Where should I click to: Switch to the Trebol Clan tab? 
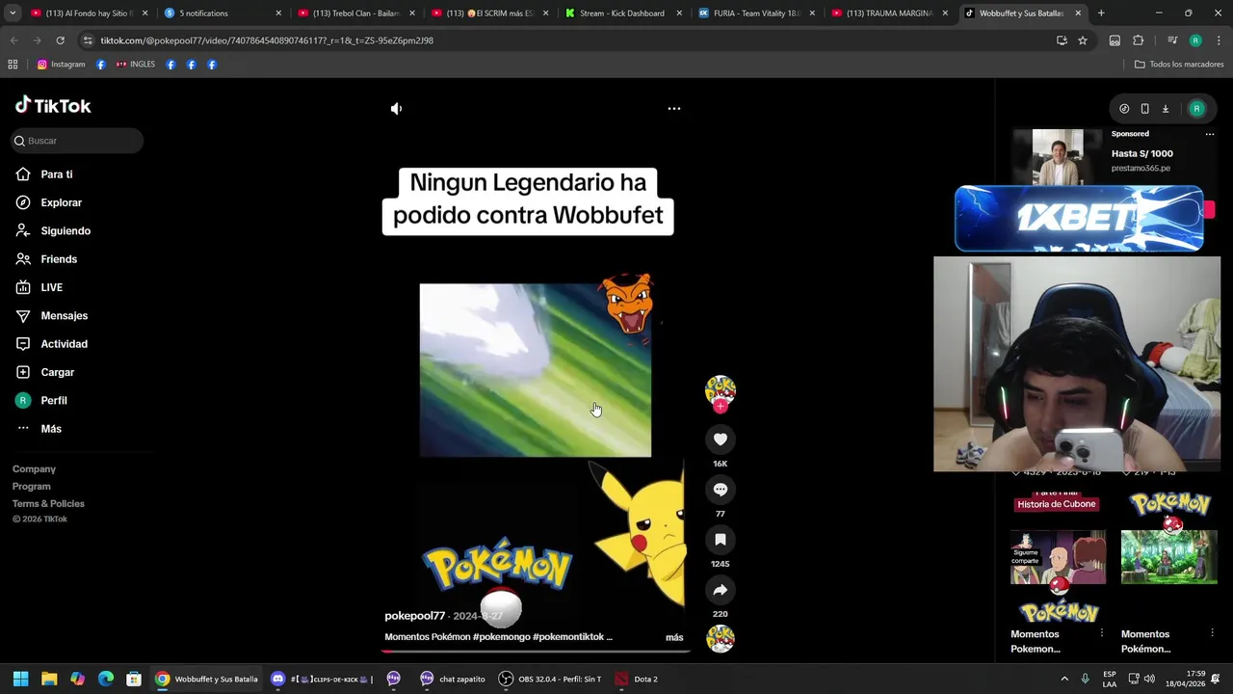tap(355, 13)
